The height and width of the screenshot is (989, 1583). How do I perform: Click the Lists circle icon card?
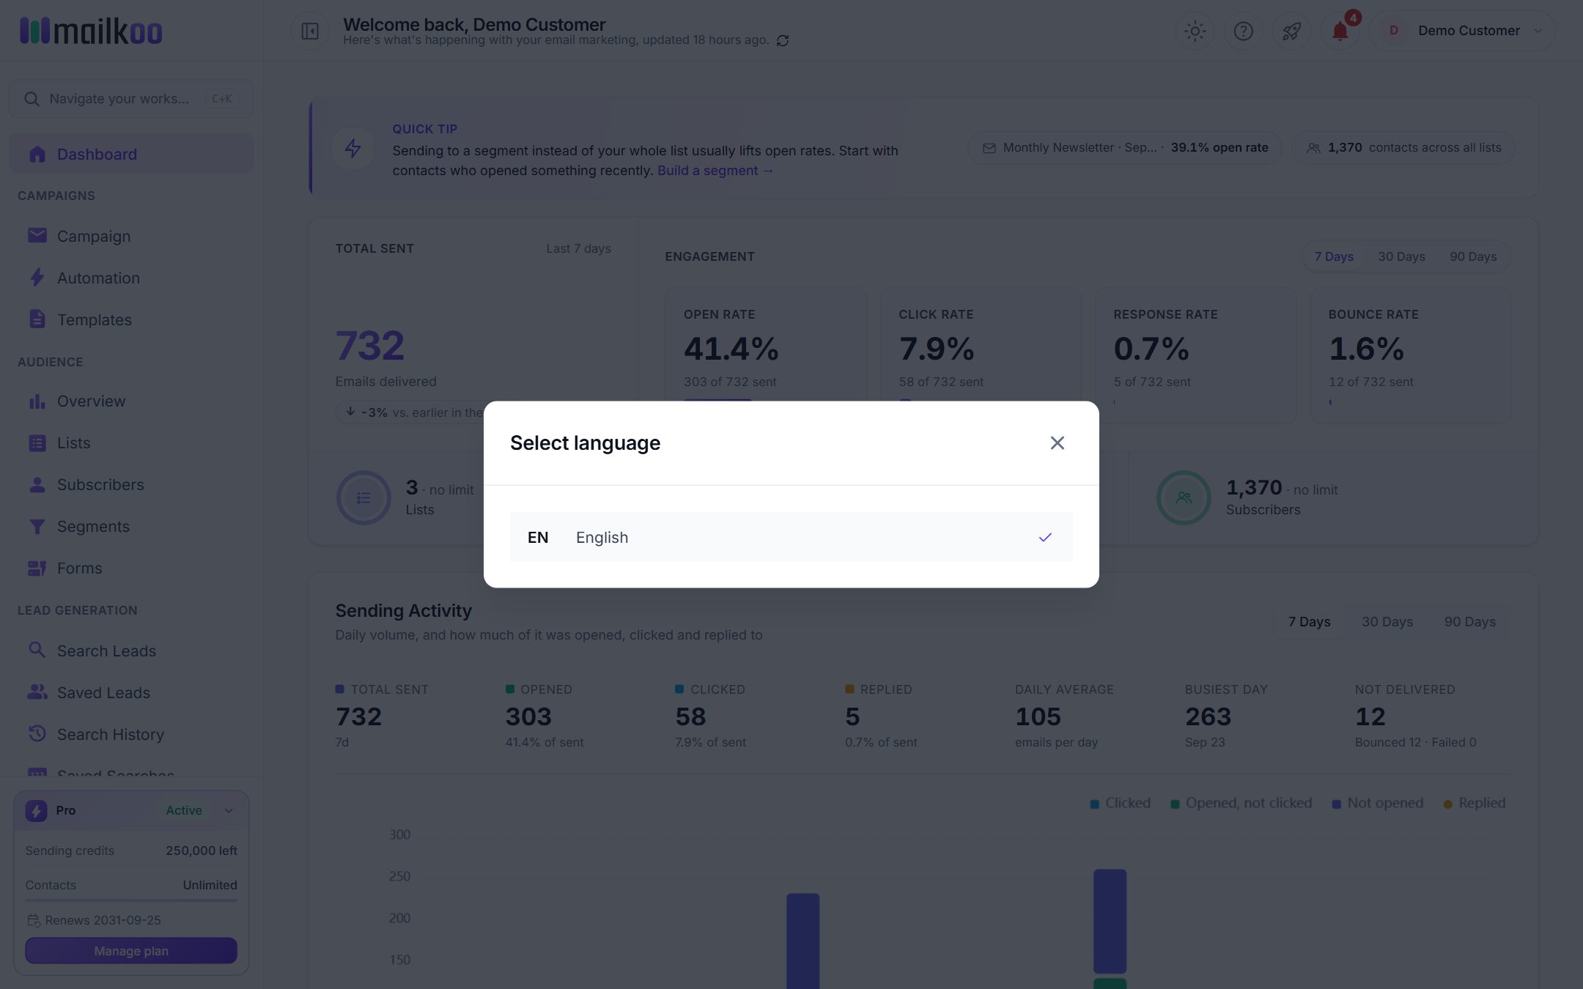pyautogui.click(x=364, y=497)
